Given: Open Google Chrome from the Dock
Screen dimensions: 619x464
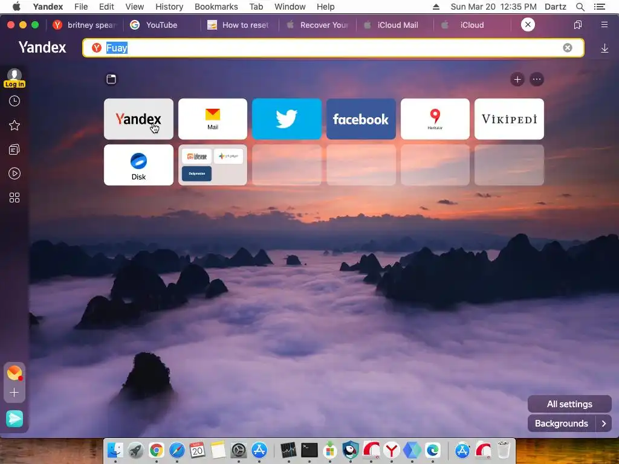Looking at the screenshot, I should (157, 449).
